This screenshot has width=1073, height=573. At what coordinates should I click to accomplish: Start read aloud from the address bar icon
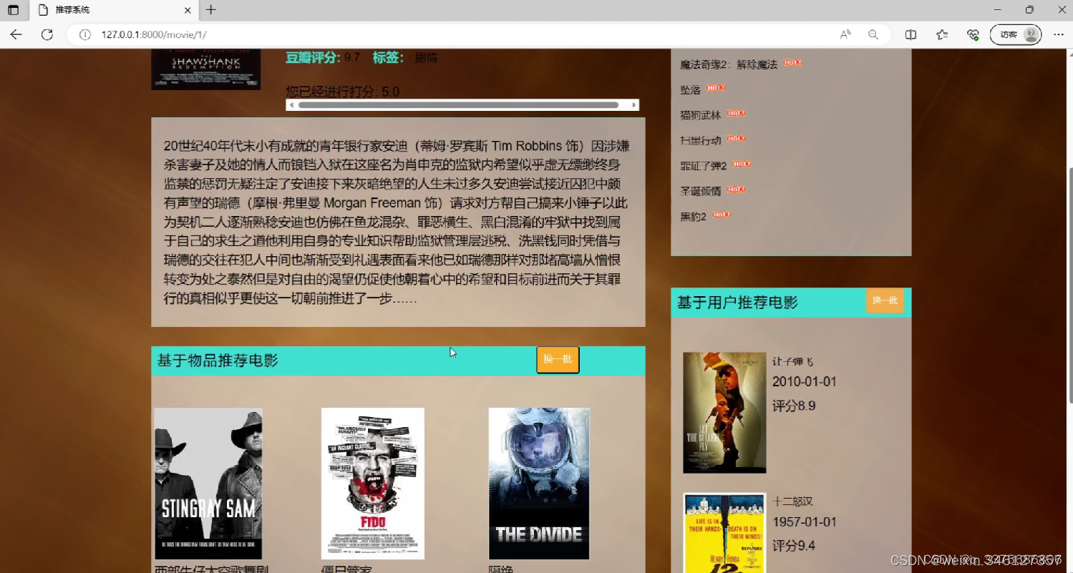tap(845, 34)
